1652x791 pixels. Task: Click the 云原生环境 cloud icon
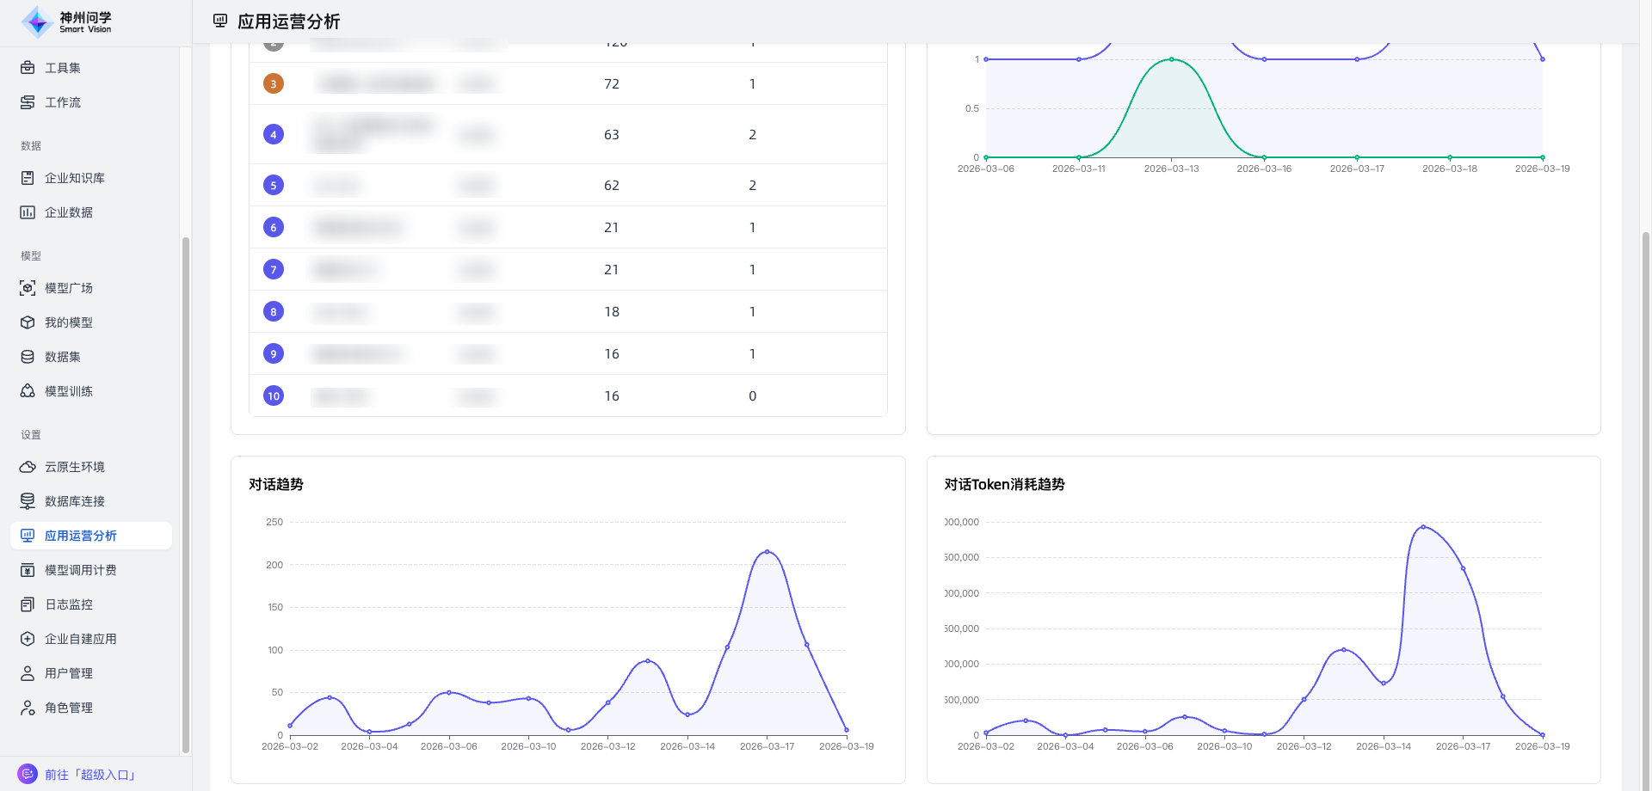[x=28, y=467]
